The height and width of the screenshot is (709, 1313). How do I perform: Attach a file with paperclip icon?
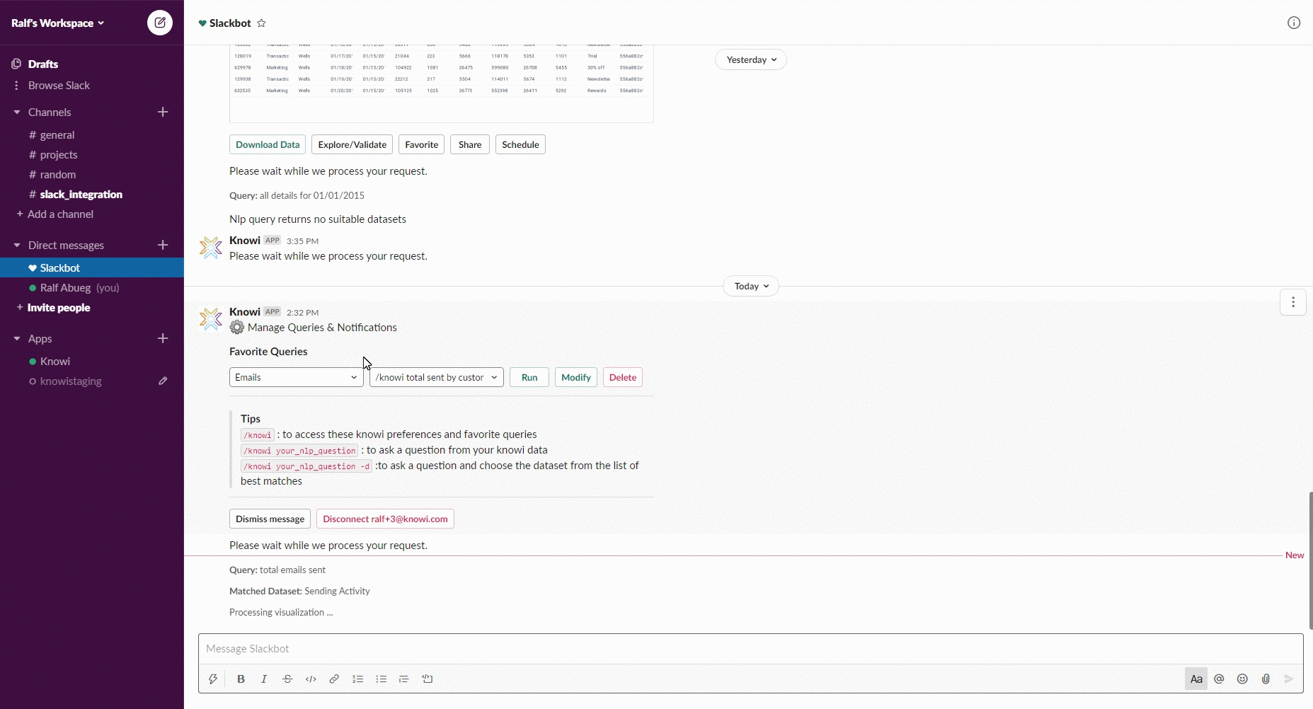coord(1266,679)
